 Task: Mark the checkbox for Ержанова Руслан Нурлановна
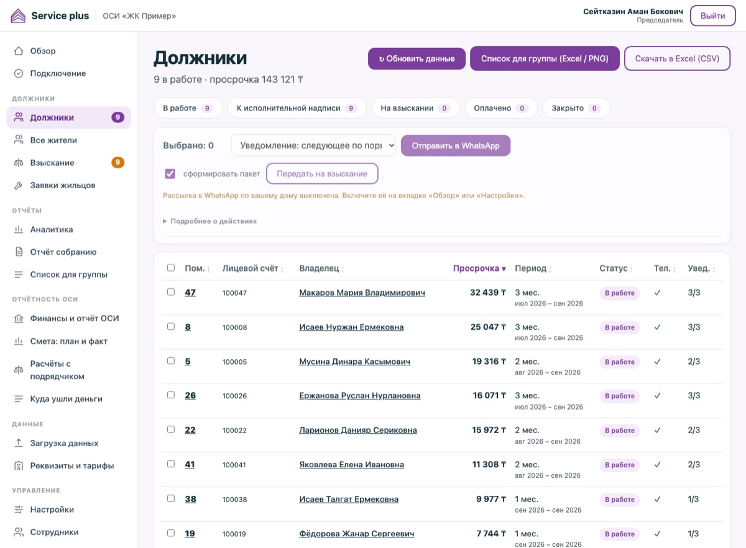click(x=171, y=395)
